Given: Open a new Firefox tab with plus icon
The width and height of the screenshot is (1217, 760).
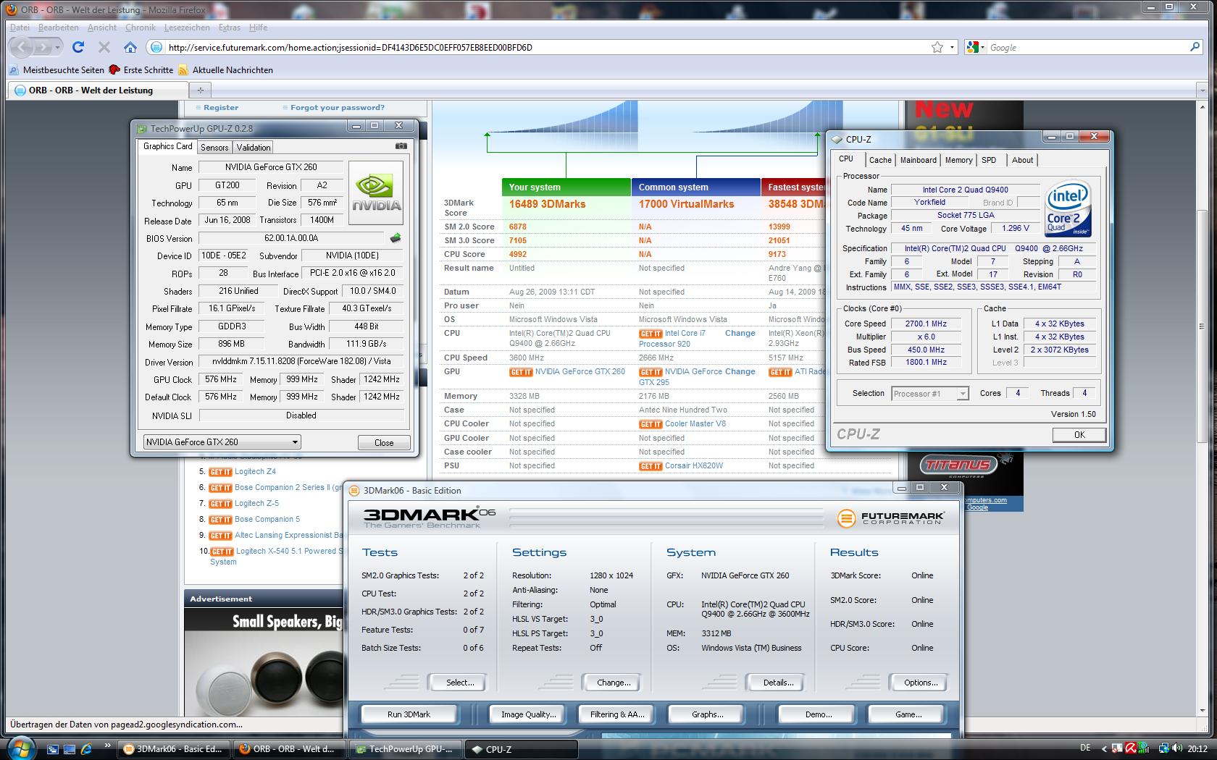Looking at the screenshot, I should [201, 90].
